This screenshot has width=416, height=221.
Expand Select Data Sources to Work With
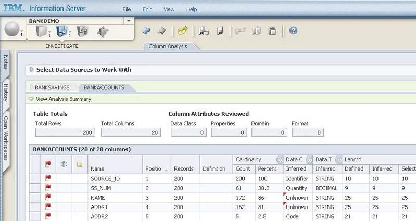32,70
